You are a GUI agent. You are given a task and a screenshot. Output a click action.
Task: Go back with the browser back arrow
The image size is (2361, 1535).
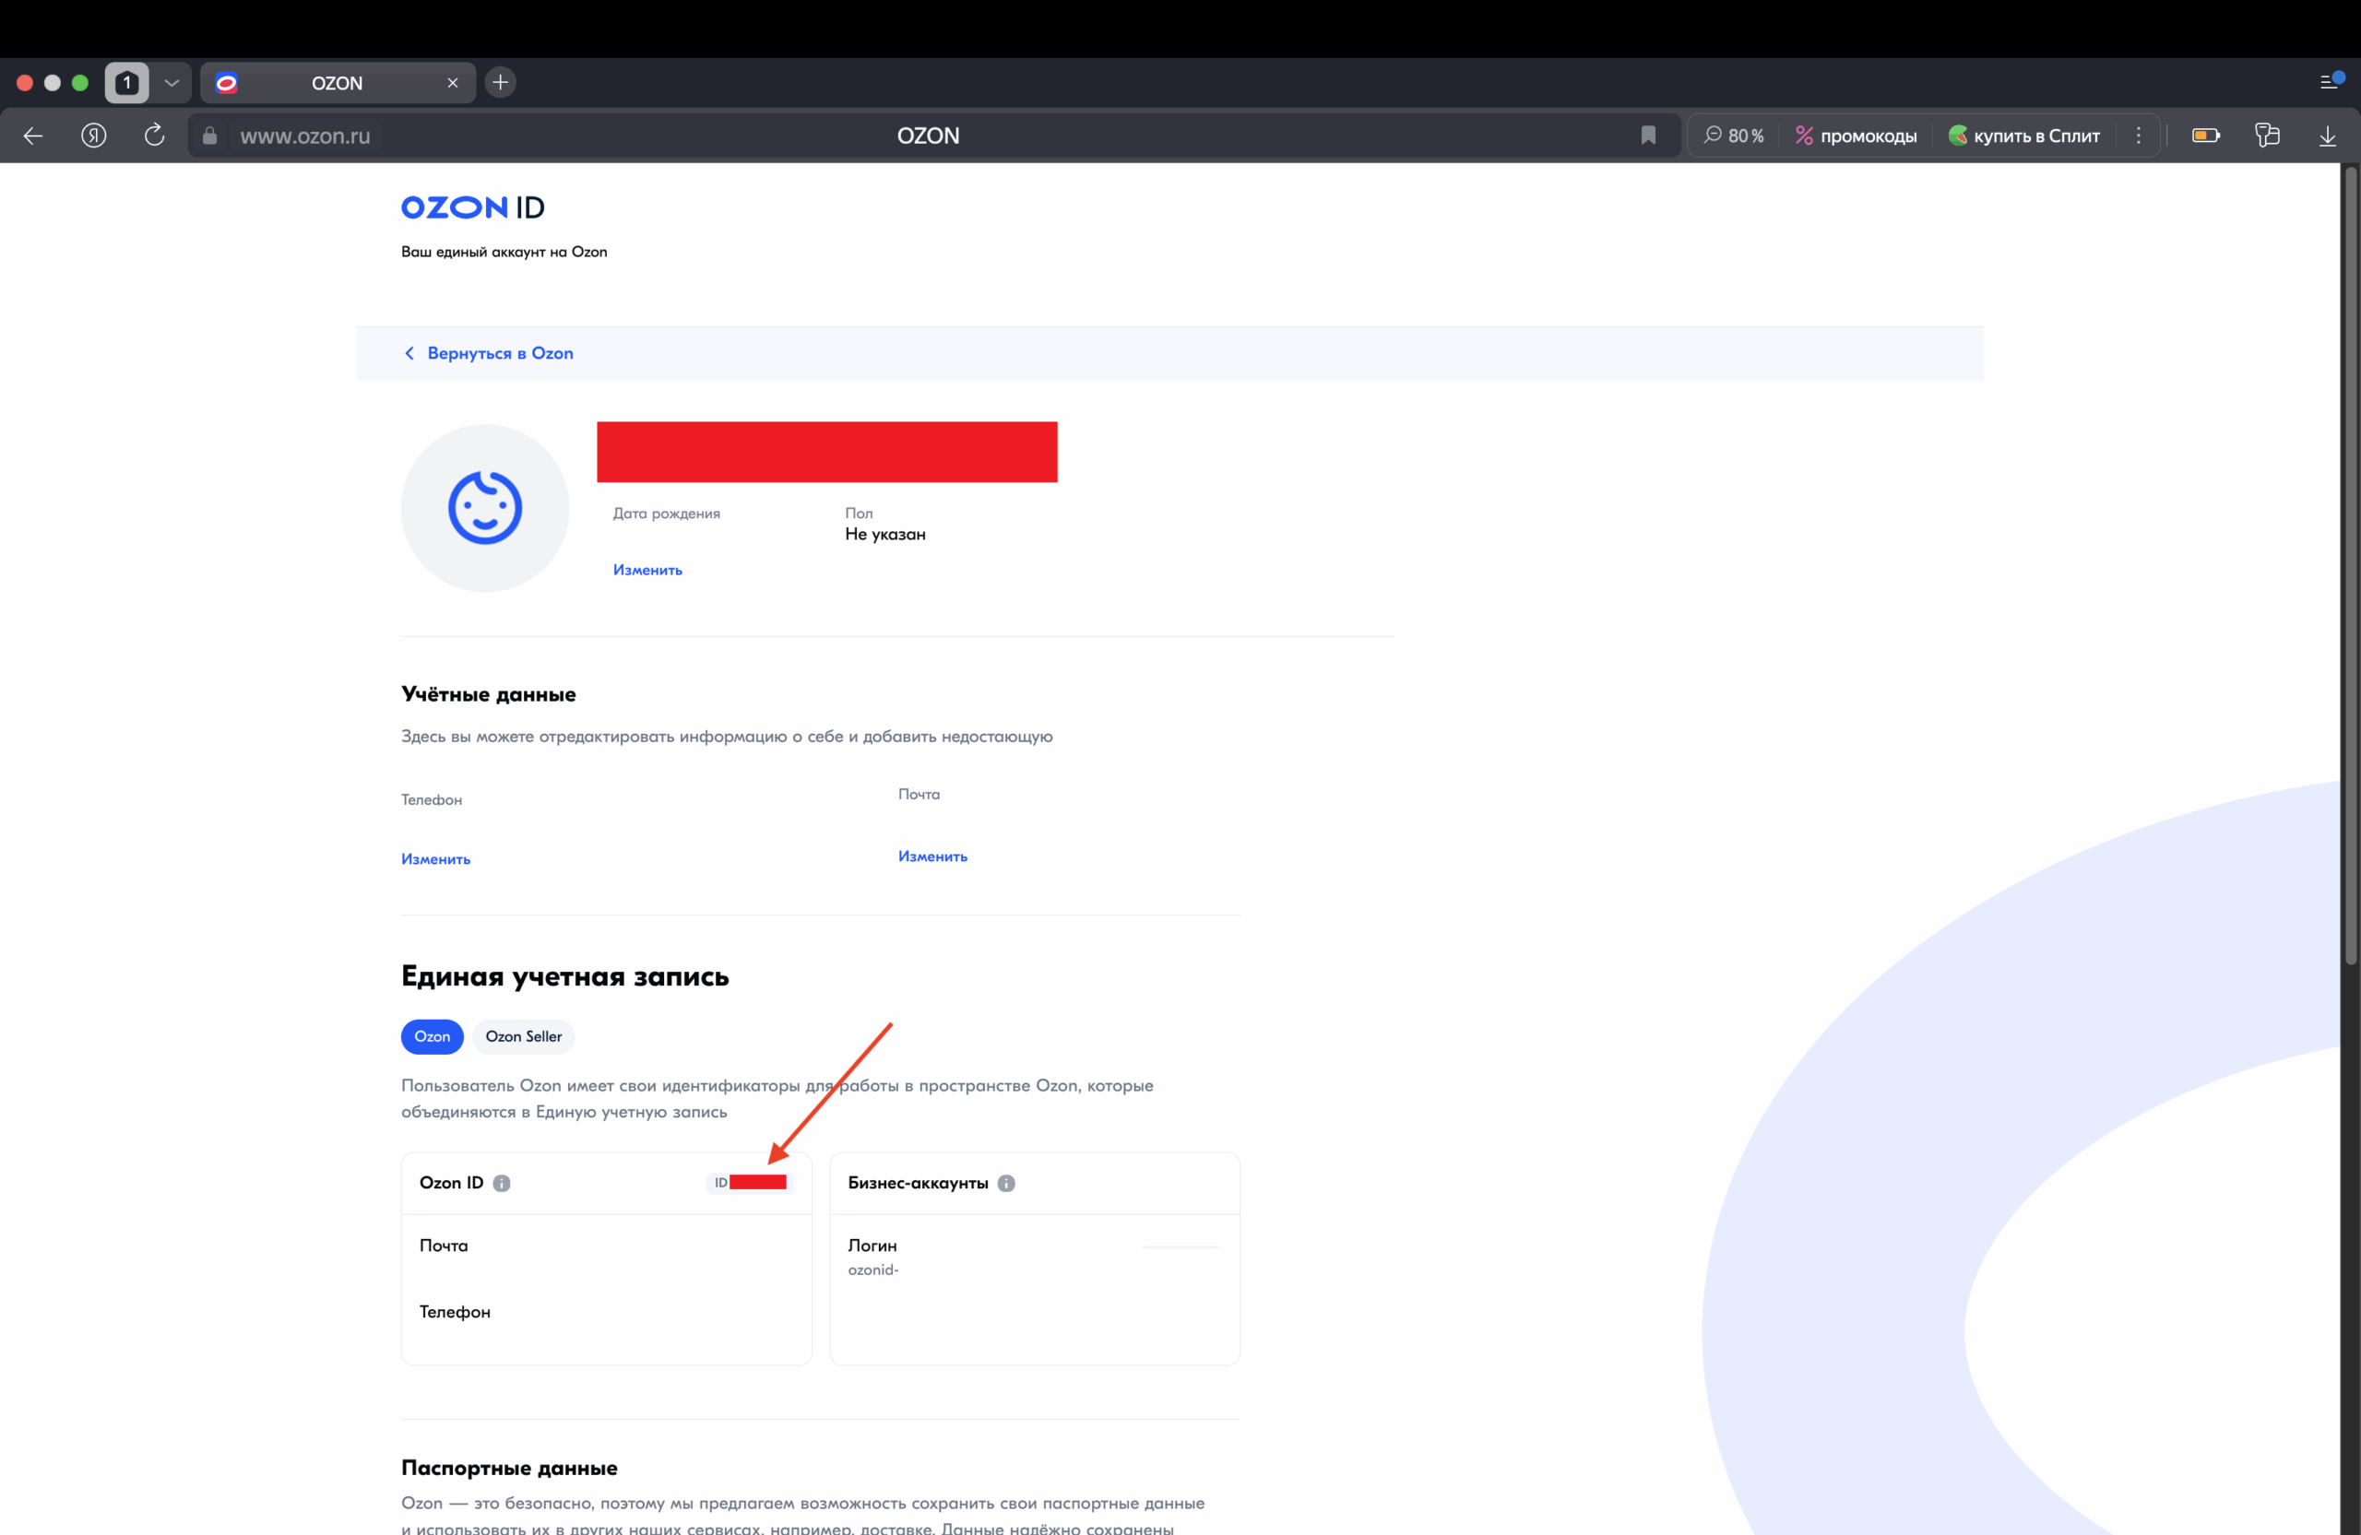pos(32,136)
